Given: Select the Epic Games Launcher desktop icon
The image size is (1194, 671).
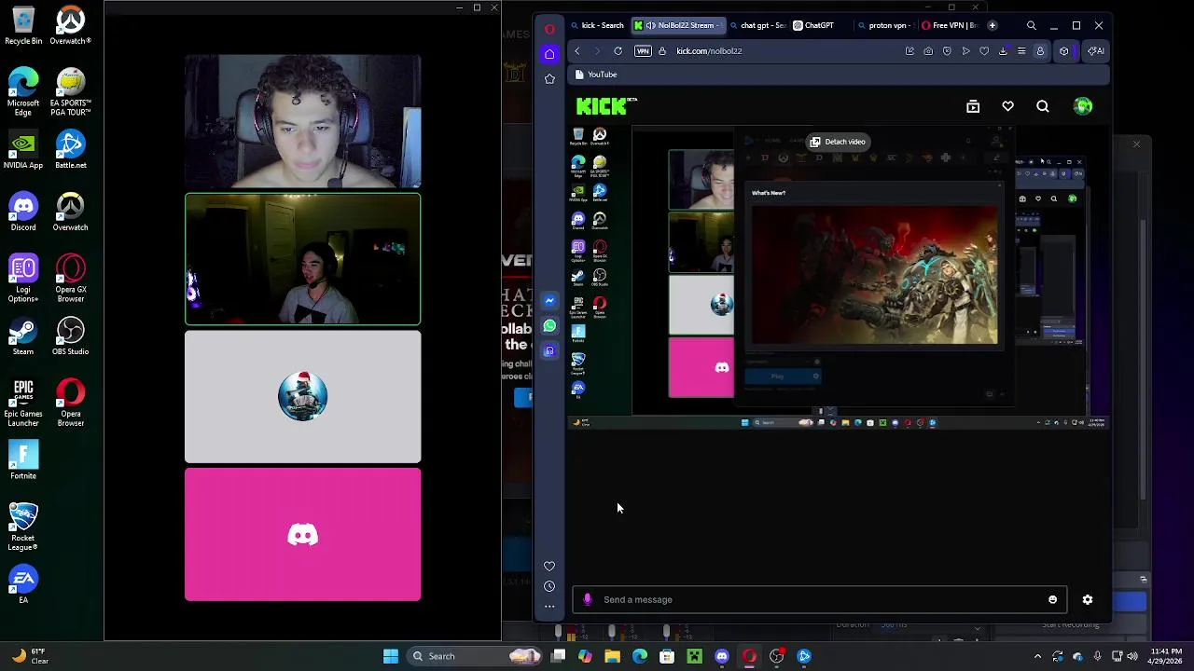Looking at the screenshot, I should tap(23, 404).
